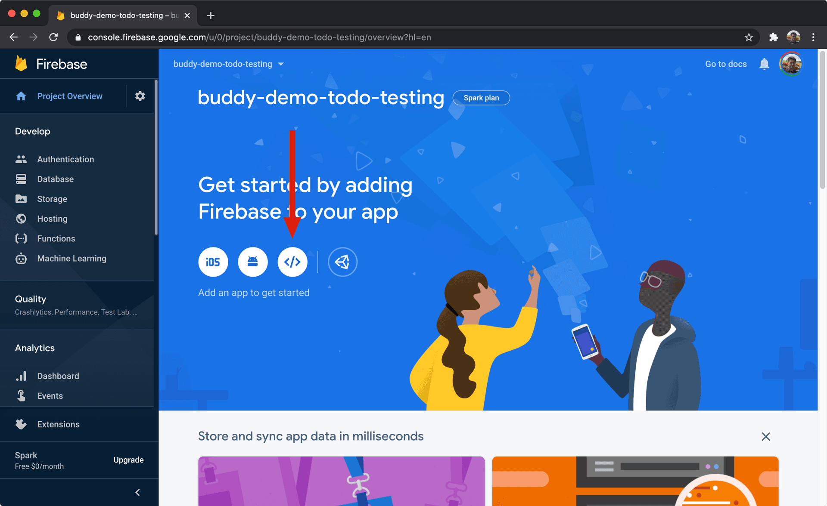Open the Chrome extensions puzzle icon
827x506 pixels.
pyautogui.click(x=774, y=37)
